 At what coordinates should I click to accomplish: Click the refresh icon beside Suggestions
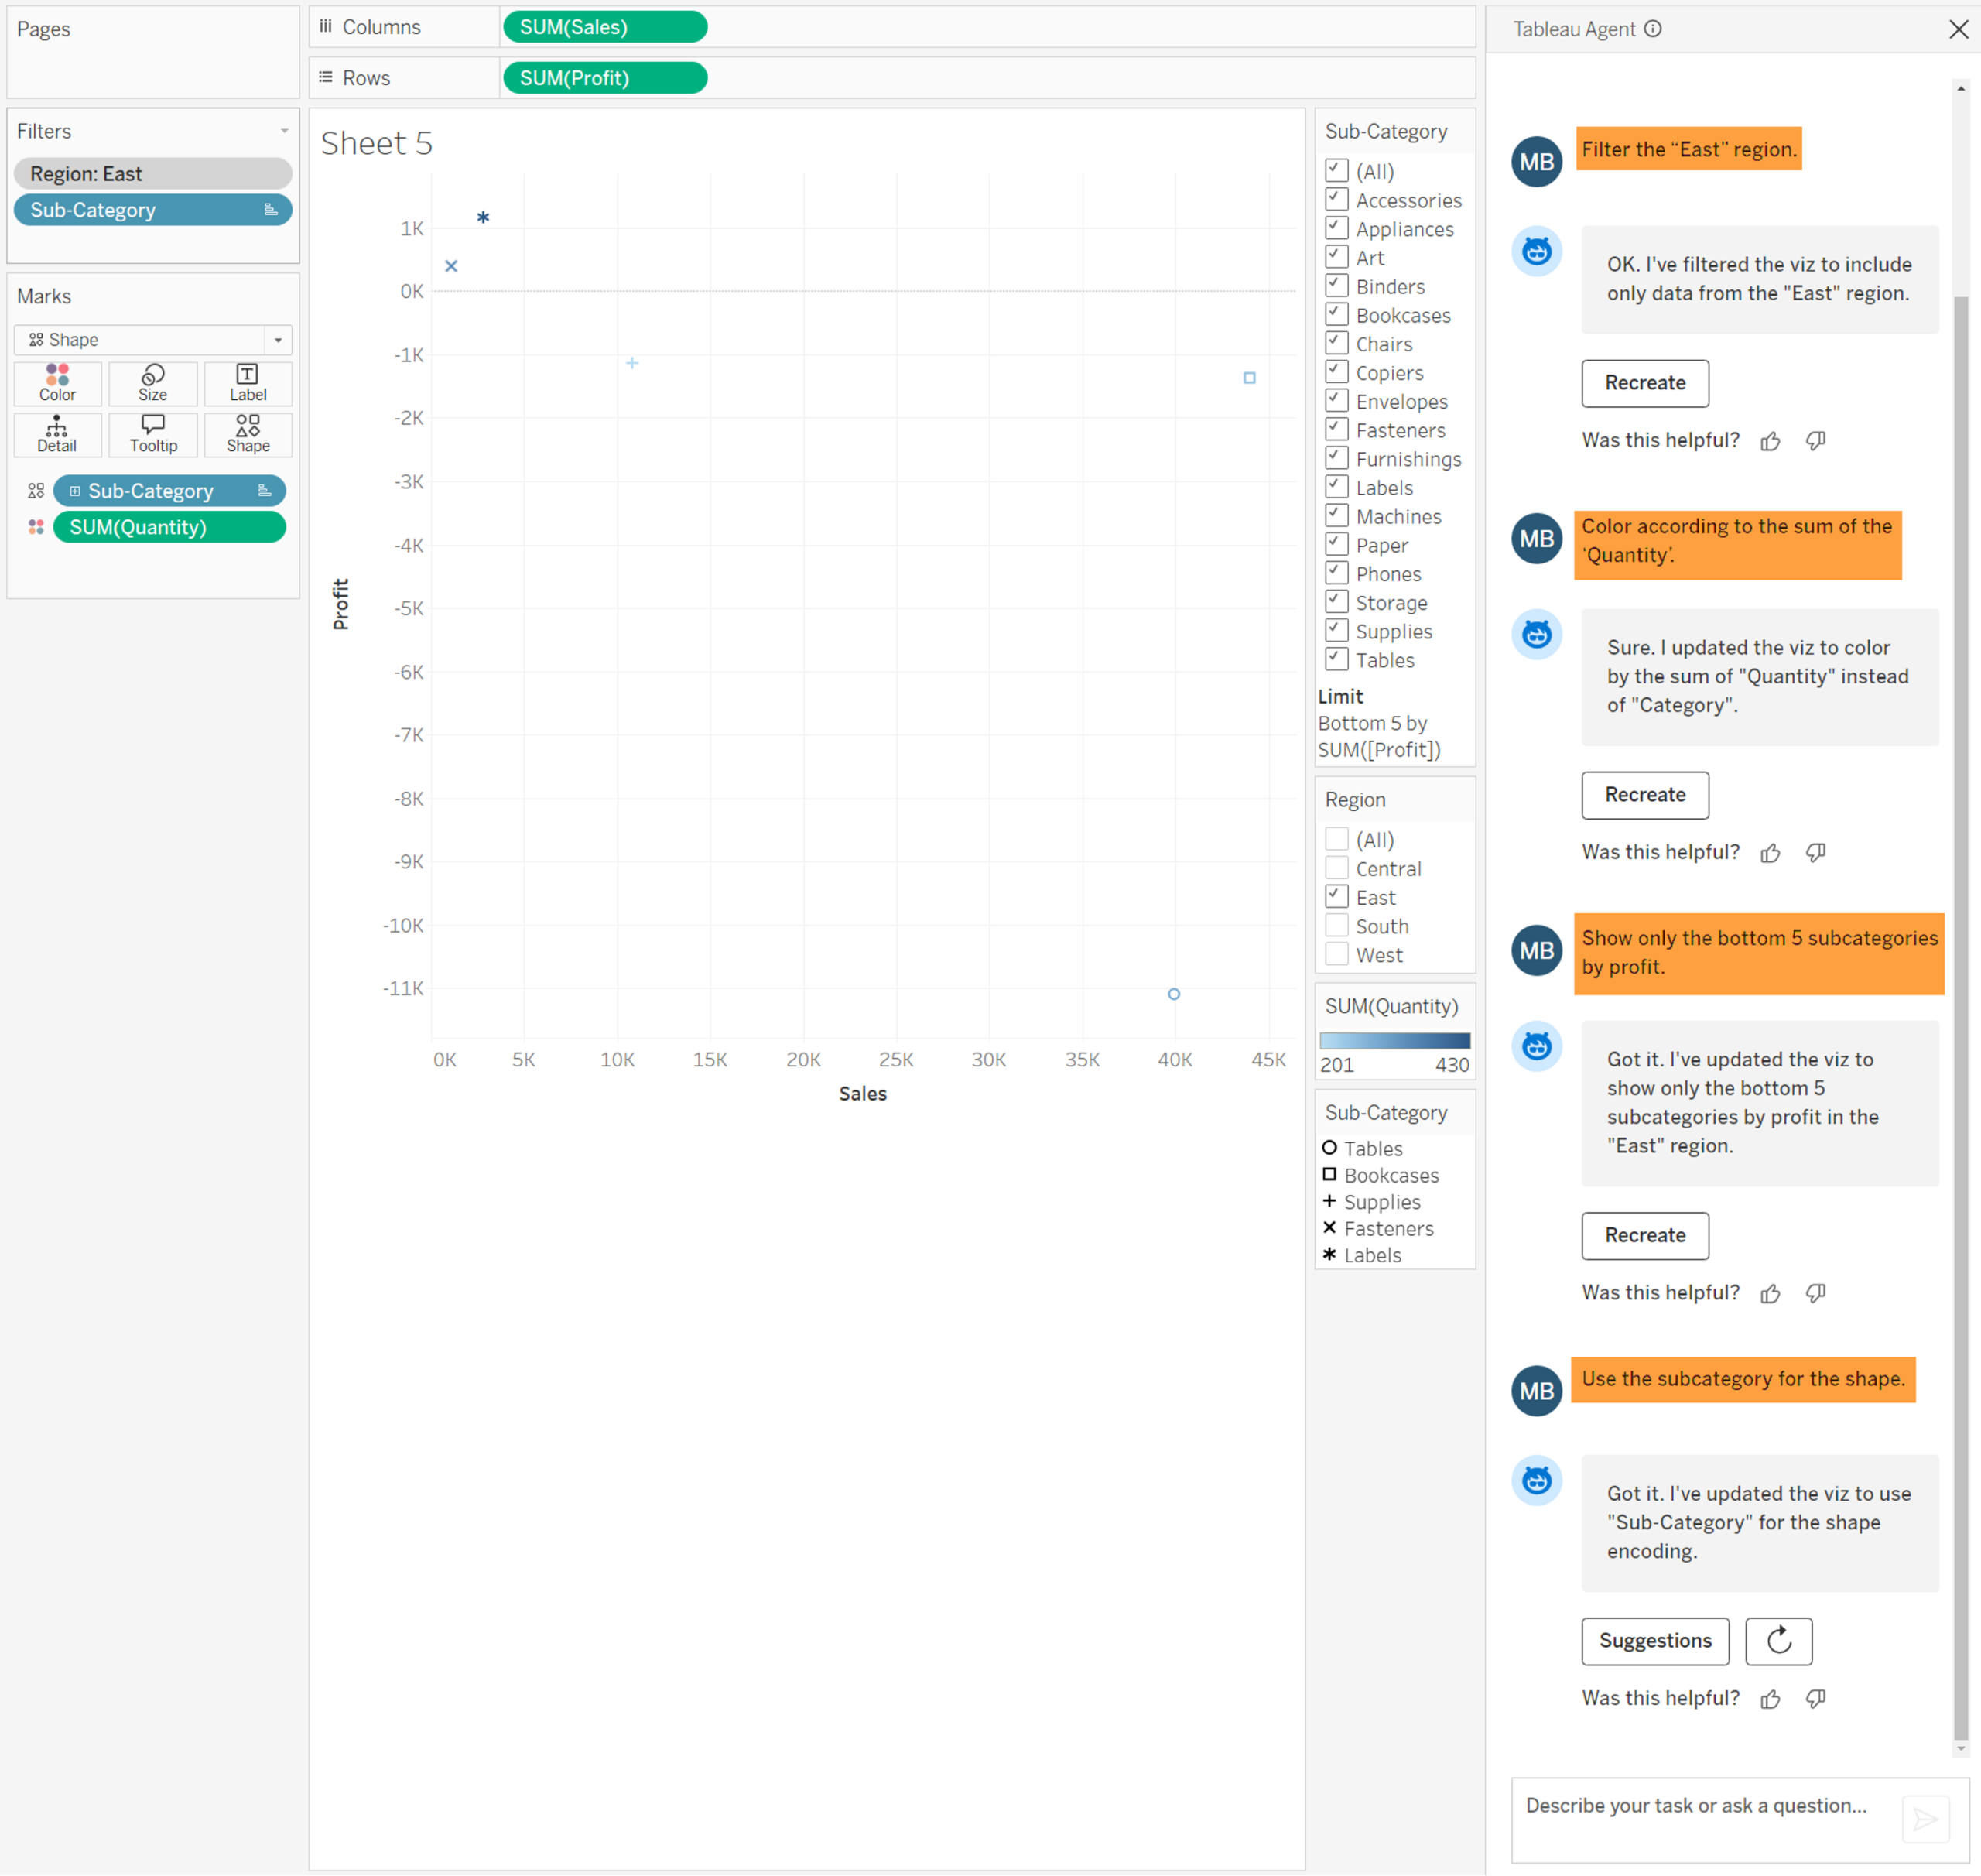(x=1778, y=1641)
